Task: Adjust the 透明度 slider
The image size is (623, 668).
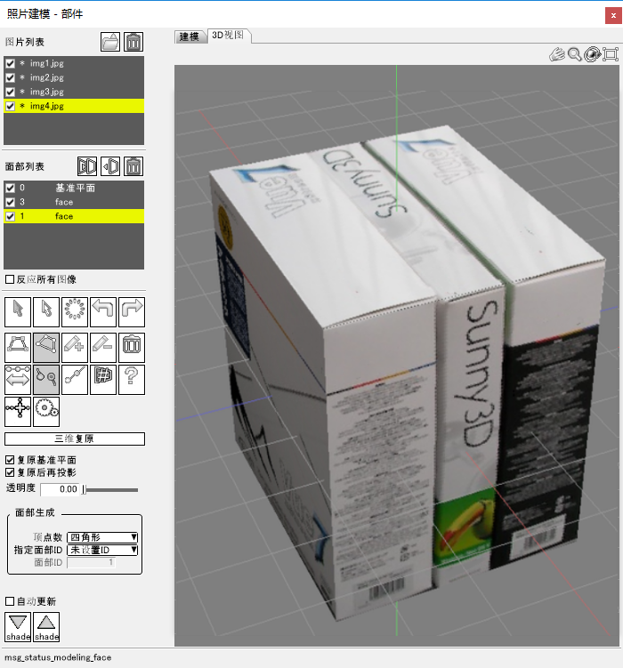Action: click(x=110, y=489)
